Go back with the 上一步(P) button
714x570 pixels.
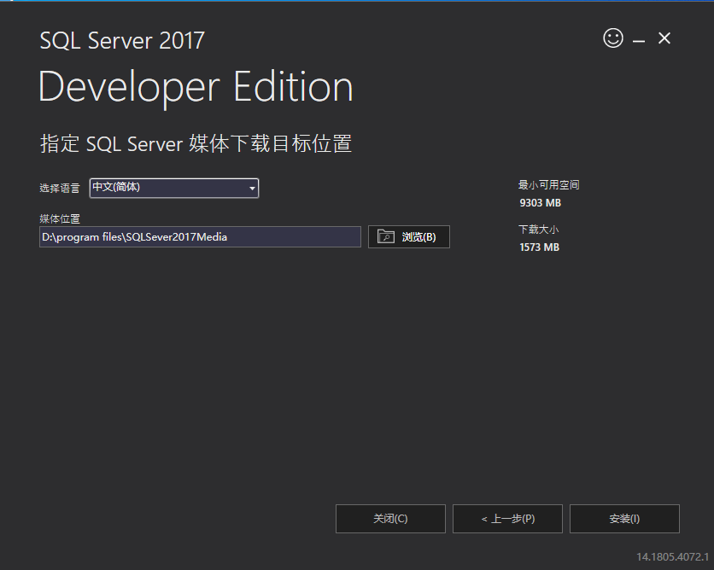[x=507, y=518]
